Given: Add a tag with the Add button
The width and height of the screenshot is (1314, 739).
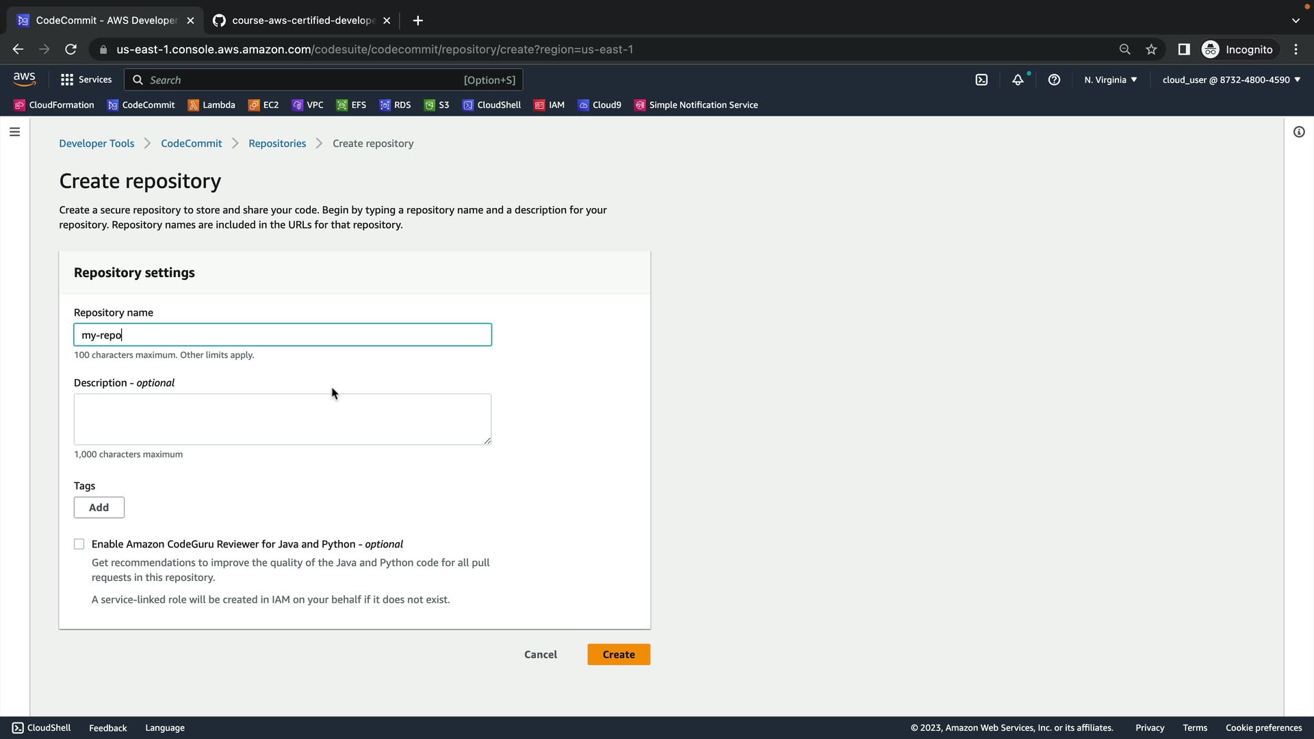Looking at the screenshot, I should (x=99, y=508).
